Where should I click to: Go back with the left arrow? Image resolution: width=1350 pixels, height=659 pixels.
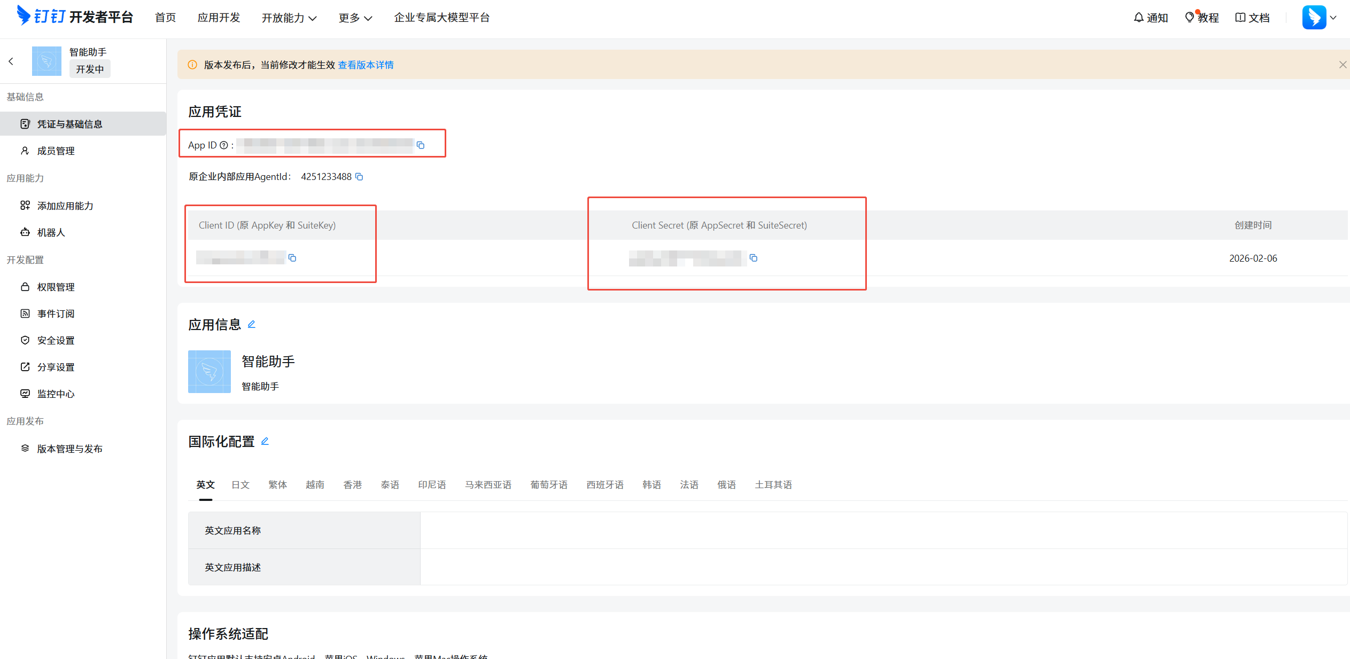pyautogui.click(x=11, y=61)
